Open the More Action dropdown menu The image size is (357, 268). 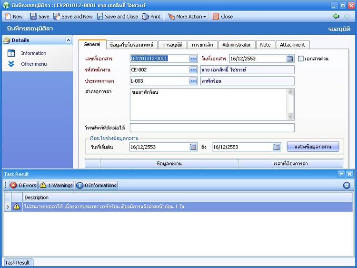click(x=187, y=16)
